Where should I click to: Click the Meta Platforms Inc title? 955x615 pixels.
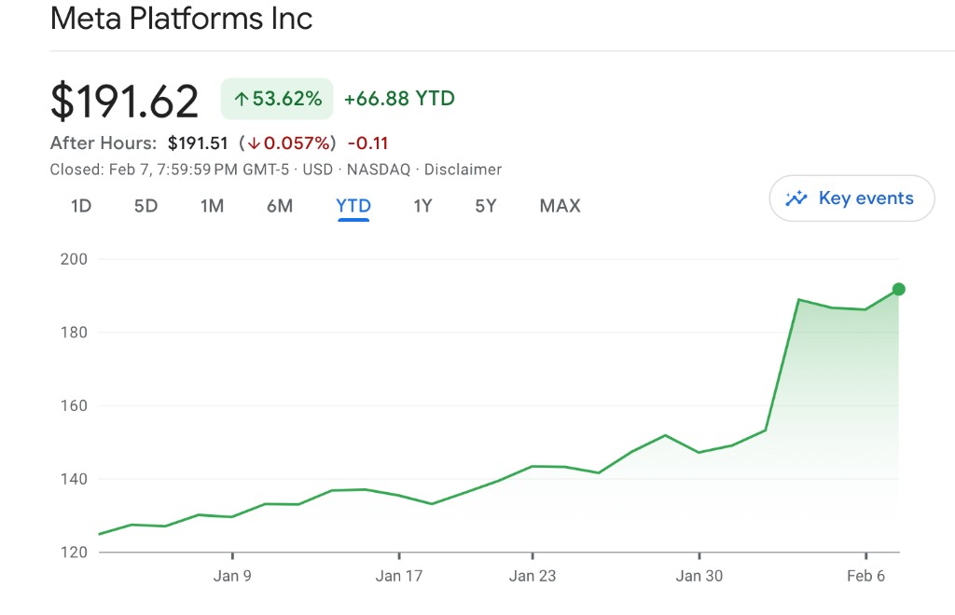pyautogui.click(x=181, y=19)
